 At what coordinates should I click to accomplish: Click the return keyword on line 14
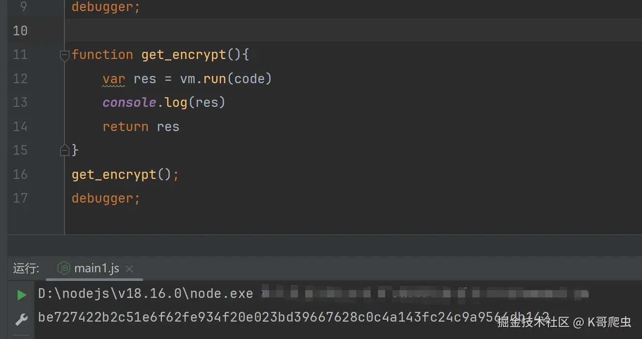tap(125, 127)
